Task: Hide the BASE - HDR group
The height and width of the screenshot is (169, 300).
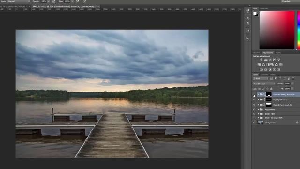Action: 254,114
